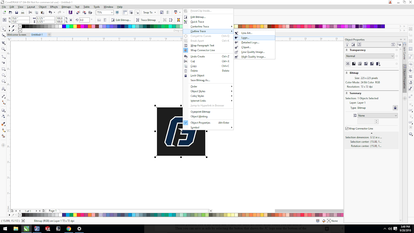Toggle Object Properties checked menu item

point(208,123)
